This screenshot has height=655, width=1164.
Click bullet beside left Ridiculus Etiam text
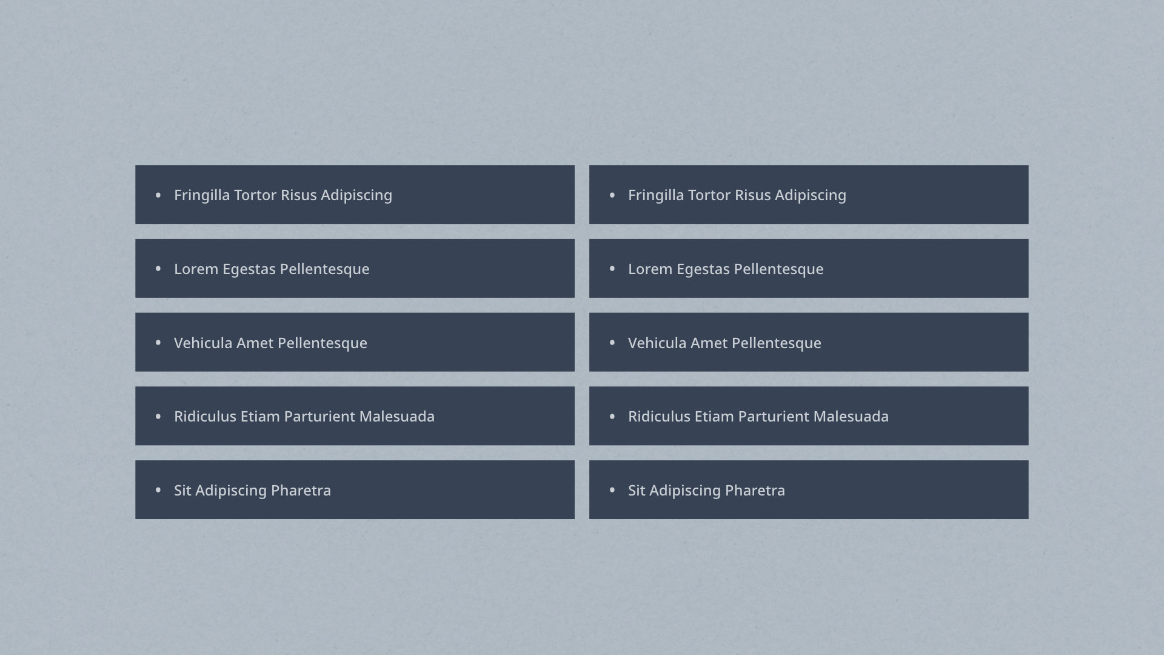click(158, 416)
